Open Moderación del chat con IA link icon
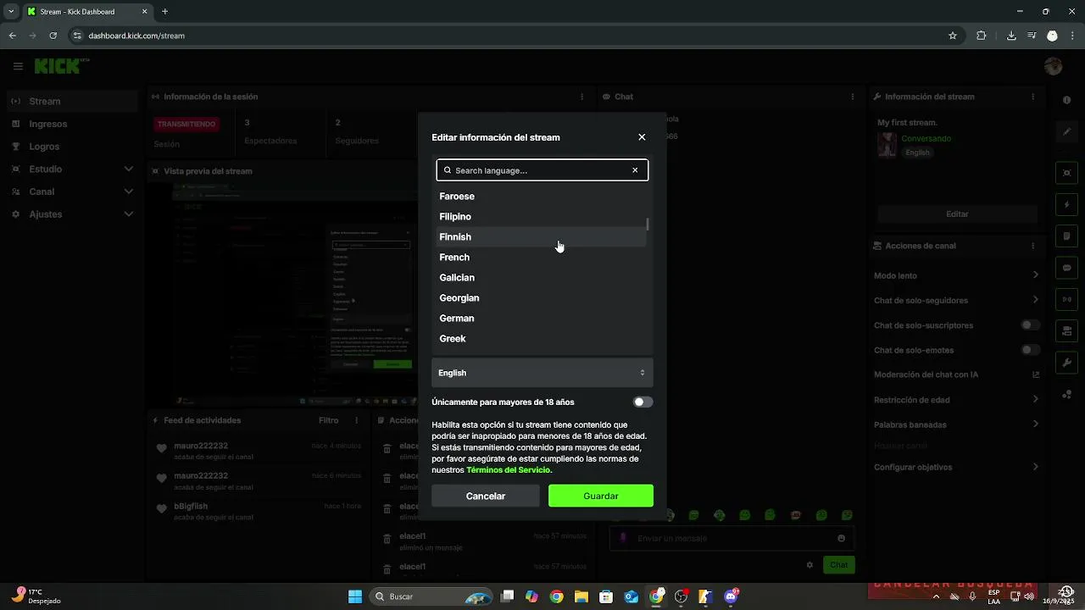1085x610 pixels. (1036, 374)
